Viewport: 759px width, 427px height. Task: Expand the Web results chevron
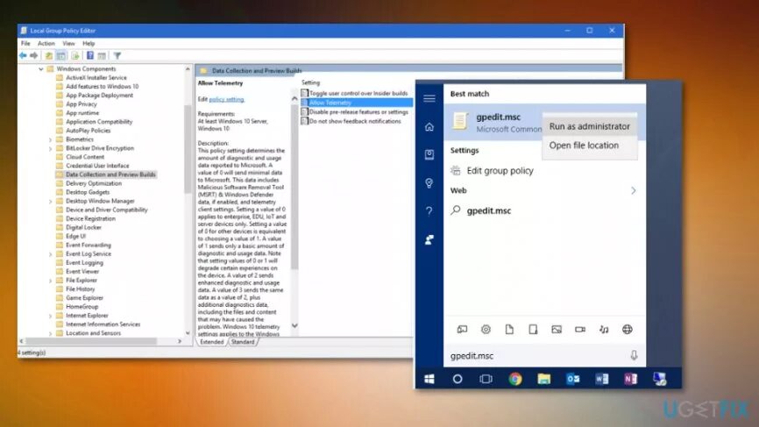[633, 191]
